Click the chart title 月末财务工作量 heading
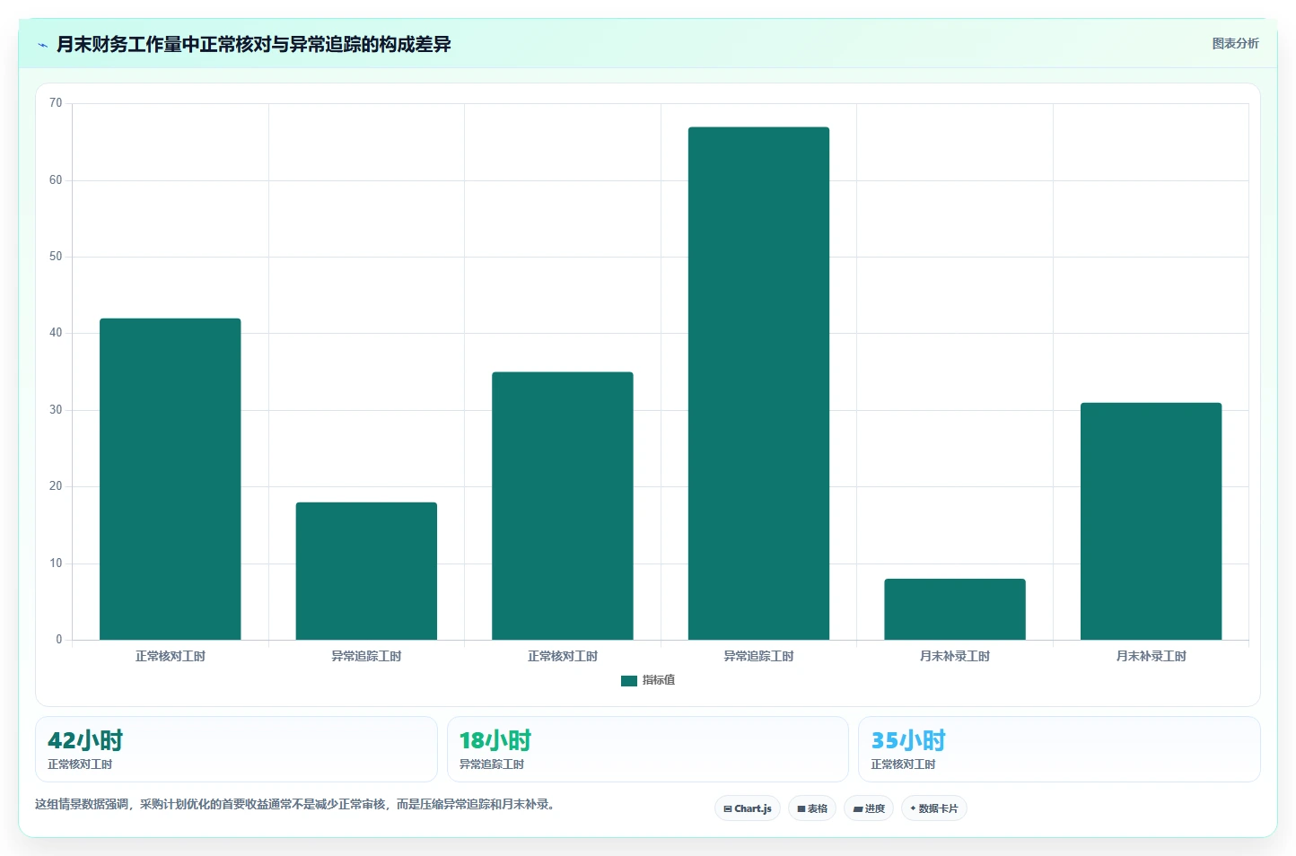 tap(254, 44)
